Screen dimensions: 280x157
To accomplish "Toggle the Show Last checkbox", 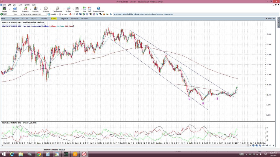I will tap(266, 19).
